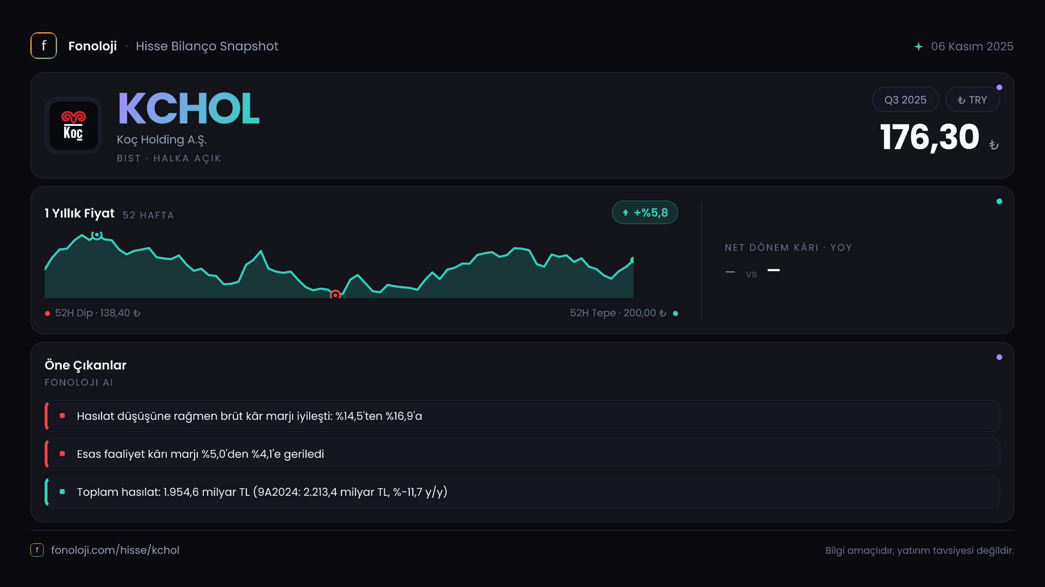Click the Fonoloji logo icon in header
Viewport: 1045px width, 587px height.
pos(44,46)
